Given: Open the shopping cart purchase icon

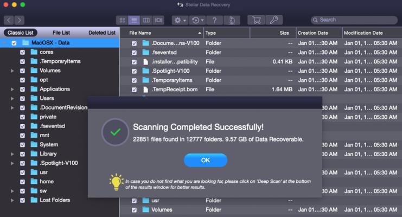Looking at the screenshot, I should (256, 20).
